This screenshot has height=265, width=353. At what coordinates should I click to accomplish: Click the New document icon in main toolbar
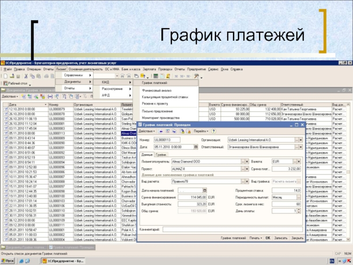(6, 76)
